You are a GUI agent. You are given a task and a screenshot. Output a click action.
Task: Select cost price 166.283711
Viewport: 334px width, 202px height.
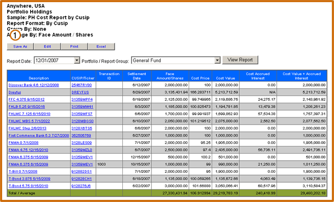[x=200, y=92]
